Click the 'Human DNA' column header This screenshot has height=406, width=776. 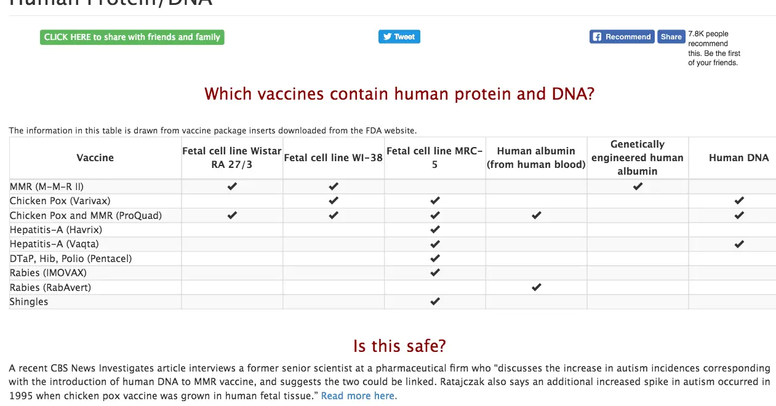click(738, 158)
